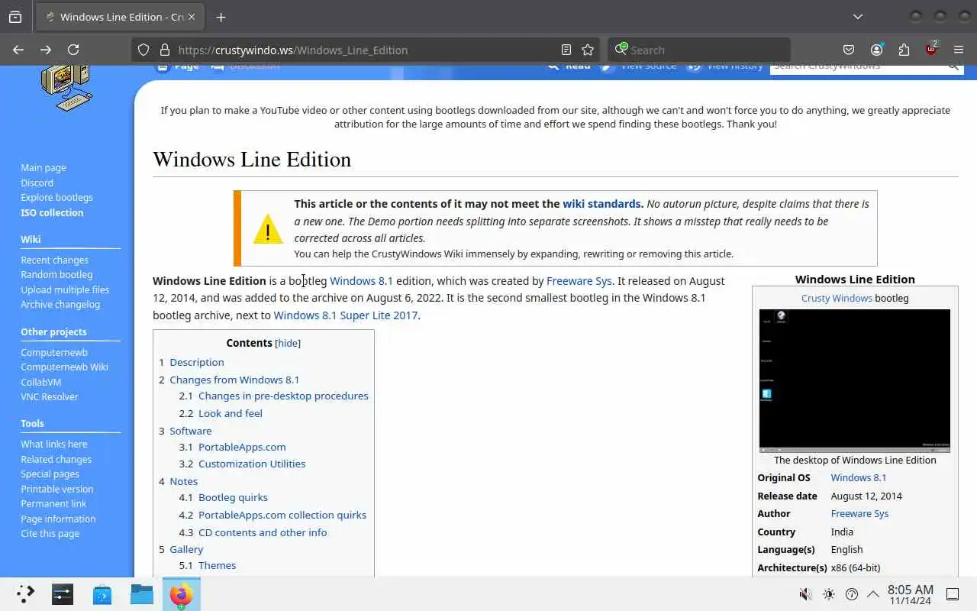
Task: Jump to Bootleg quirks section
Action: pyautogui.click(x=223, y=498)
